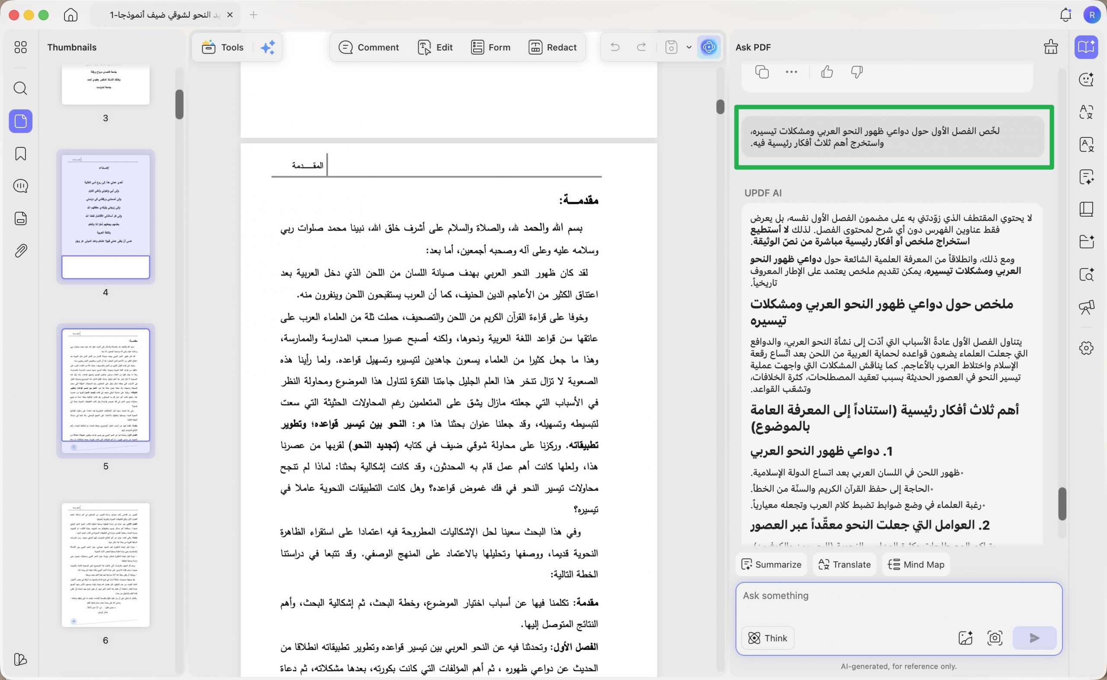Open the knowledge book icon in right sidebar
This screenshot has height=680, width=1107.
(x=1086, y=209)
